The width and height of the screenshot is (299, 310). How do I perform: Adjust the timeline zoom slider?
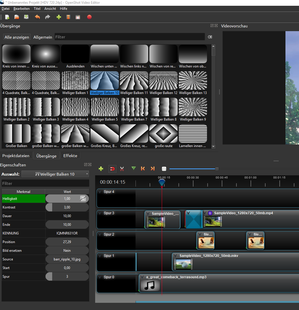(x=217, y=169)
